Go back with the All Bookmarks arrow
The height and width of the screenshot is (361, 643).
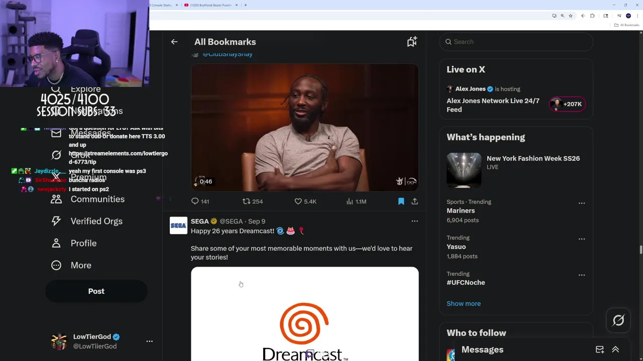coord(174,42)
